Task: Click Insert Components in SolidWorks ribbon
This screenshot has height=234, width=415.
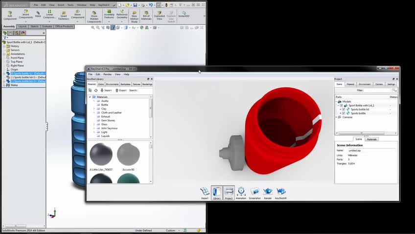Action: 25,15
